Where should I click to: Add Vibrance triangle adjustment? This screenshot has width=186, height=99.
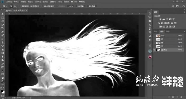(174, 19)
